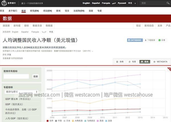171x122 pixels.
Task: Open 人均 GDP（现价美元）indicator
Action: pos(17,118)
